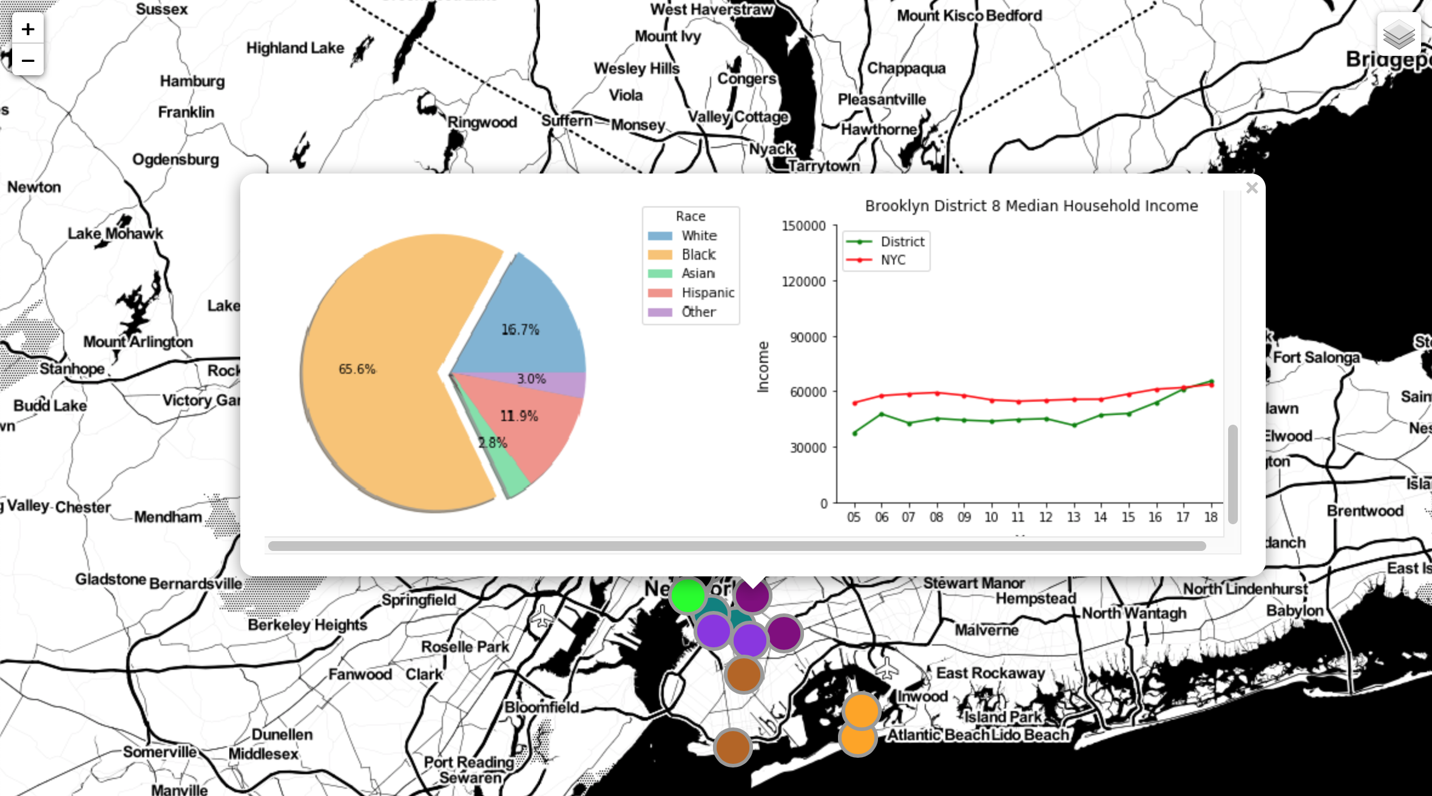The image size is (1432, 796).
Task: Click the 13 x-axis year label
Action: (x=1073, y=517)
